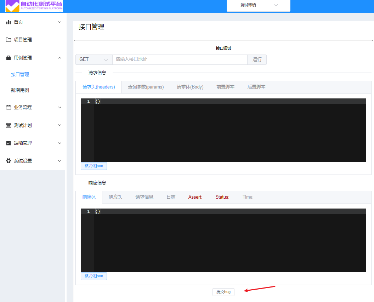374x302 pixels.
Task: Switch to 响应头 tab
Action: tap(116, 197)
